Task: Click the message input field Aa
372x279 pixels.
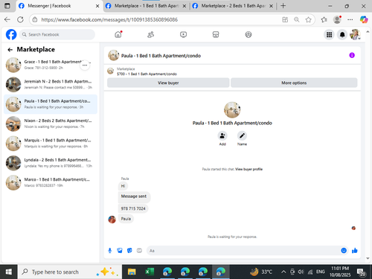Action: point(244,251)
